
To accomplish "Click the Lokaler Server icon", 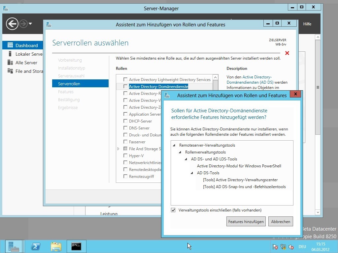I will [10, 54].
